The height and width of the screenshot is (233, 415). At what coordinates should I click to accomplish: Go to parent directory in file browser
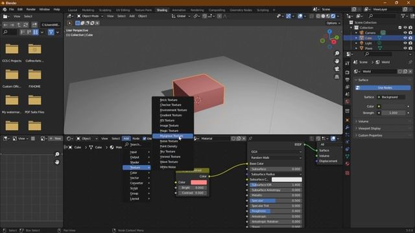19,25
